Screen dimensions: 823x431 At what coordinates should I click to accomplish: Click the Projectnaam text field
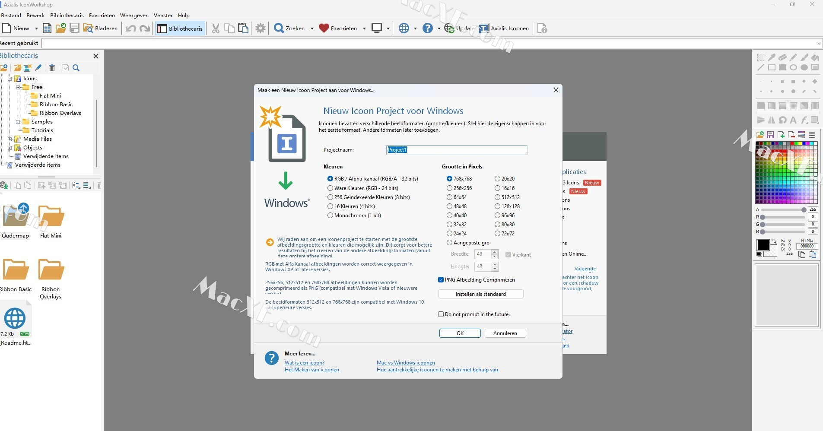click(x=457, y=150)
